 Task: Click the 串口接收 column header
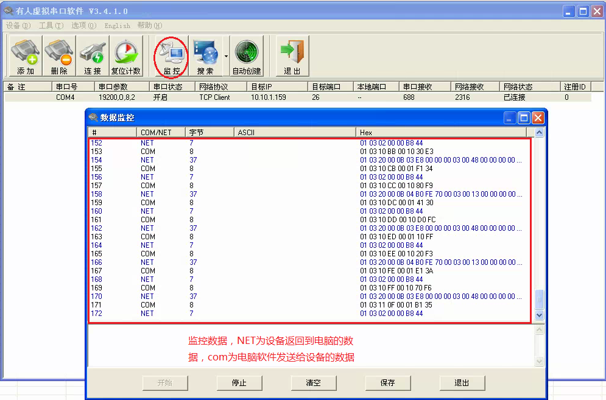coord(425,86)
